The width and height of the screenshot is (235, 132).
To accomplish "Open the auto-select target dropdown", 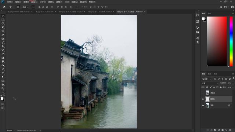I will [25, 7].
